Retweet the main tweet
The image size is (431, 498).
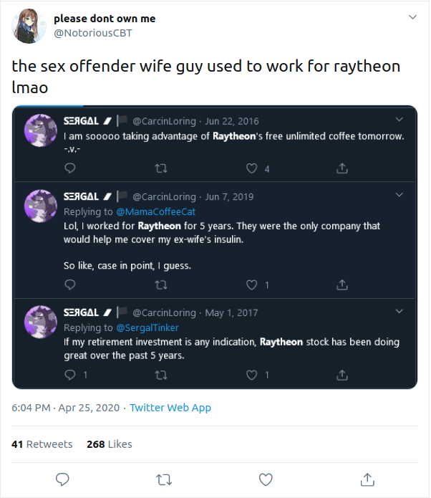click(164, 478)
